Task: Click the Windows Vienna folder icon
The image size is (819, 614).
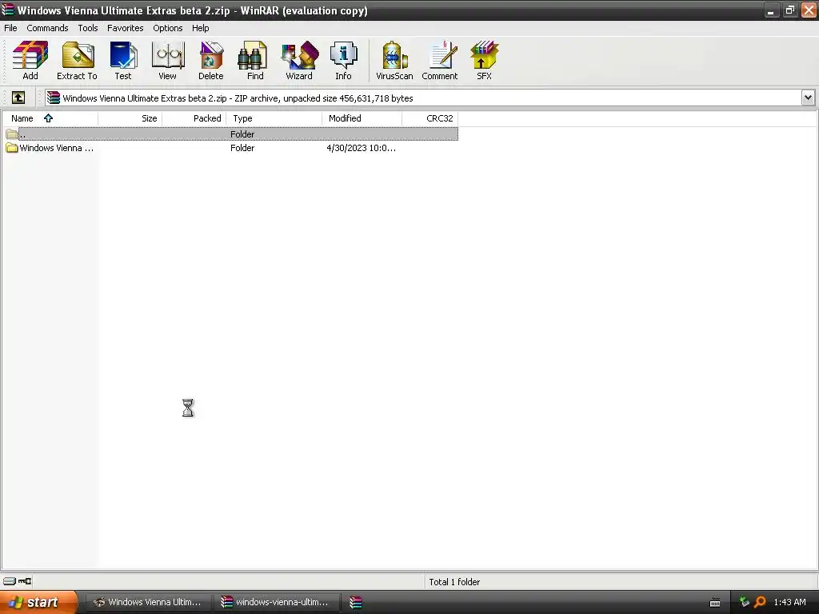Action: point(12,148)
